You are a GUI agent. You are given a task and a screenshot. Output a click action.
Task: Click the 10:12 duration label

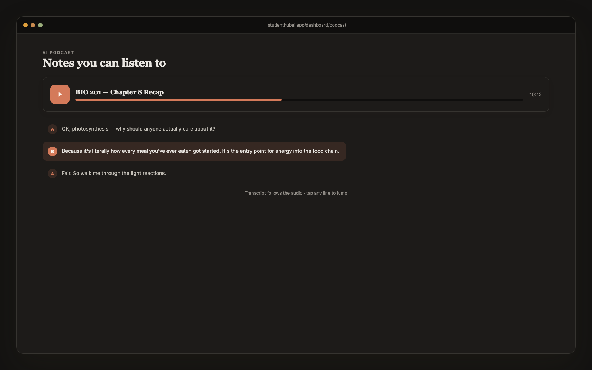pyautogui.click(x=535, y=95)
